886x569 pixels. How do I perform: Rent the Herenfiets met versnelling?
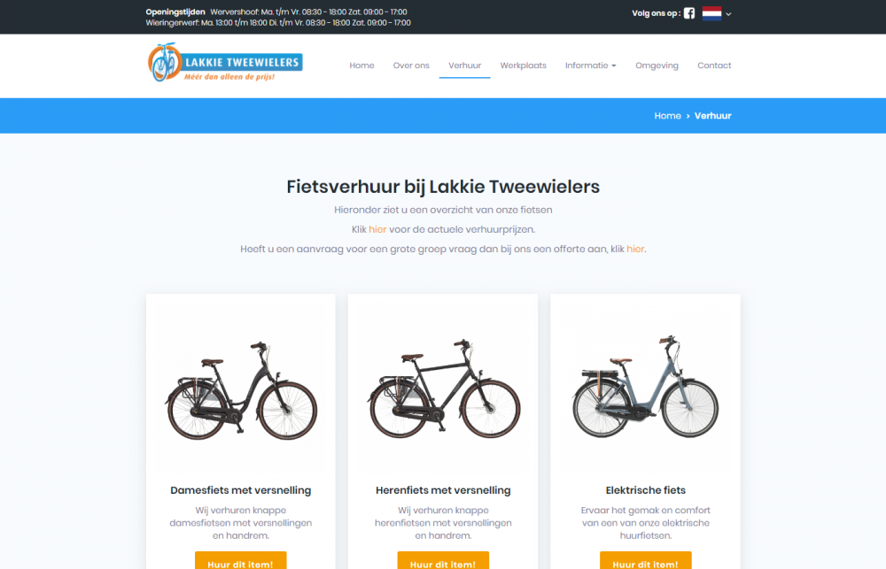(443, 561)
